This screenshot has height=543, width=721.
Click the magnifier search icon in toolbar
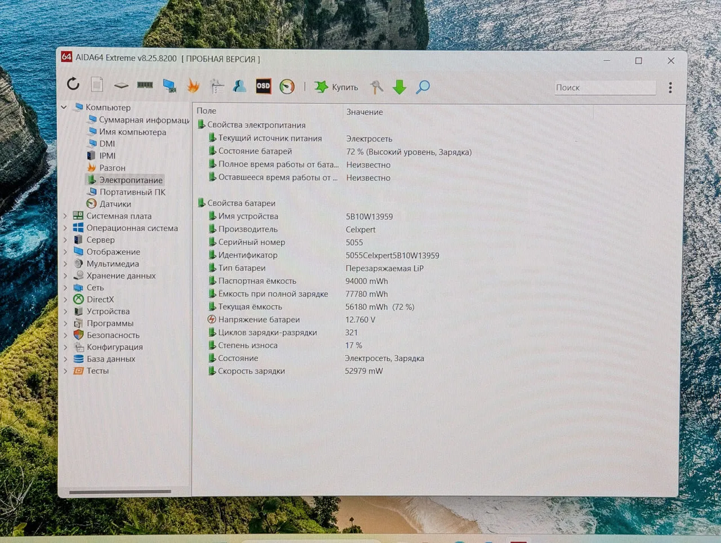[x=422, y=87]
